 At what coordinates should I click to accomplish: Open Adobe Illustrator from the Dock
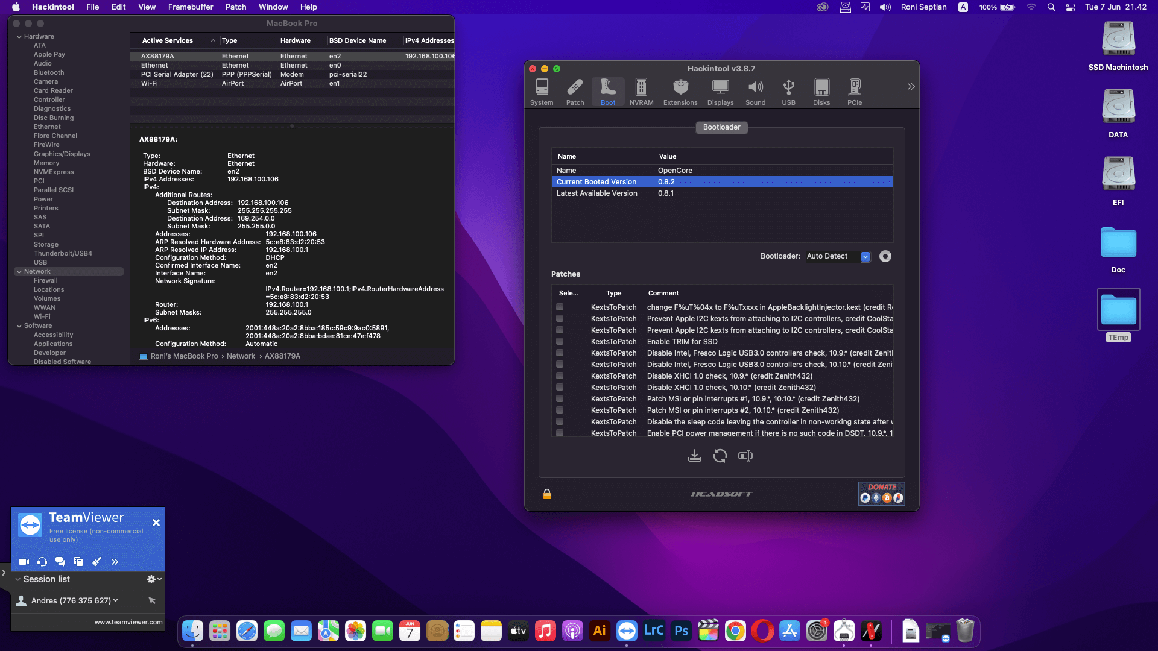point(600,631)
